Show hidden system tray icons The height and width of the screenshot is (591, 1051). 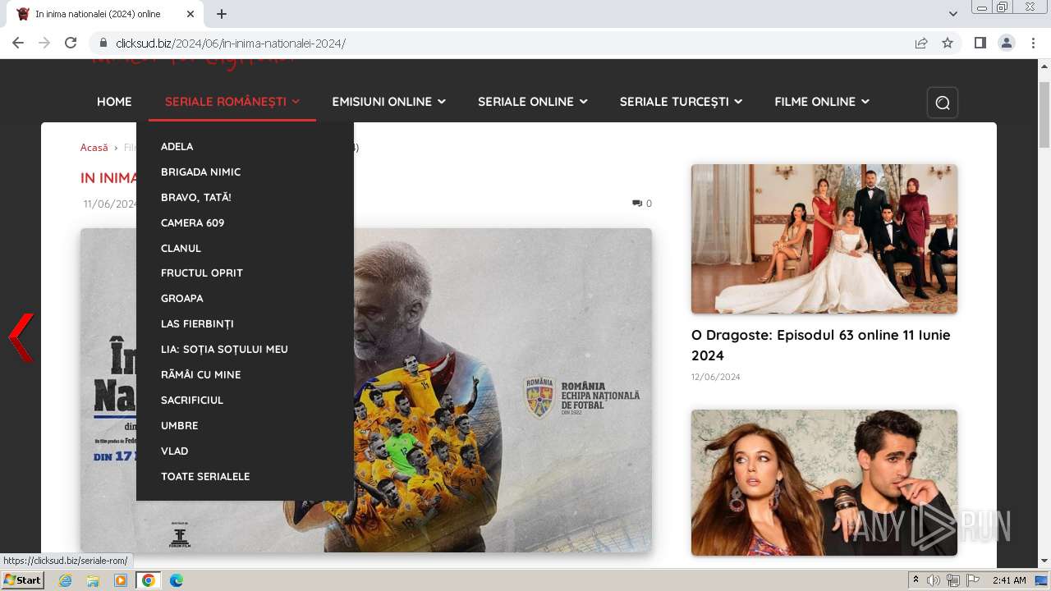coord(916,580)
